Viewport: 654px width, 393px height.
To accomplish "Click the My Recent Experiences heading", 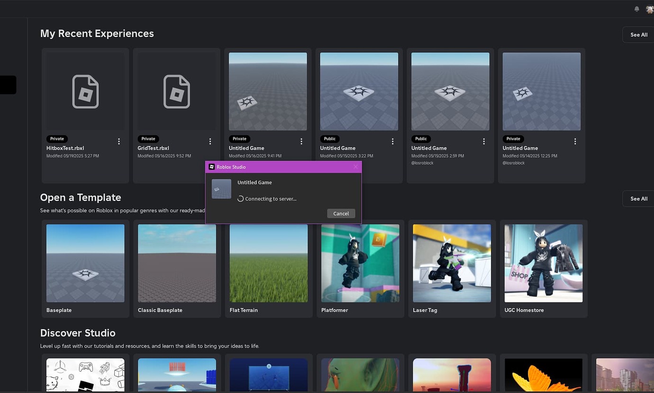I will 97,34.
